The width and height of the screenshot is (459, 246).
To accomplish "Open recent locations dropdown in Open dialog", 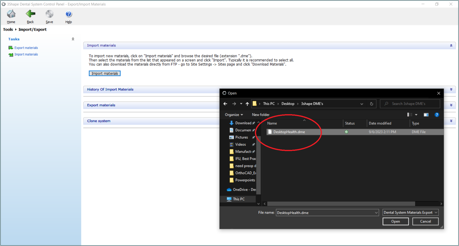I will click(x=241, y=104).
